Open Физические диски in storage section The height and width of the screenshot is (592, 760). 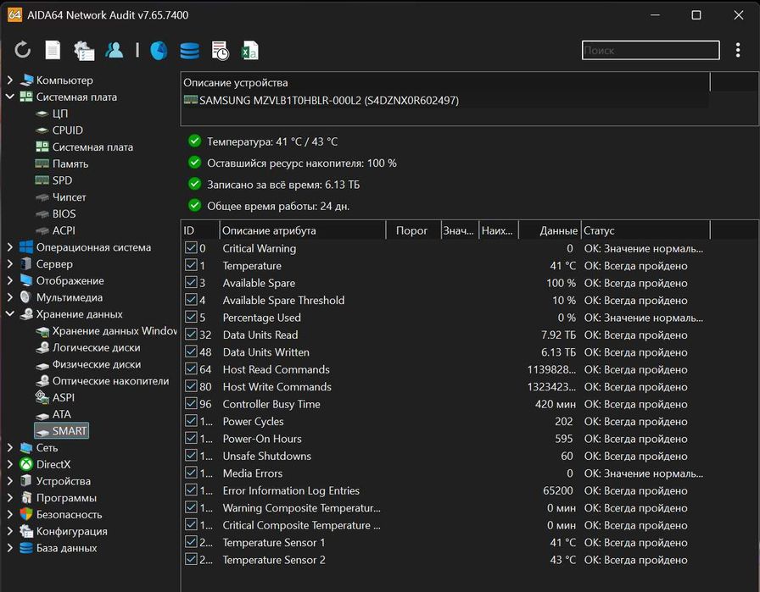click(96, 364)
